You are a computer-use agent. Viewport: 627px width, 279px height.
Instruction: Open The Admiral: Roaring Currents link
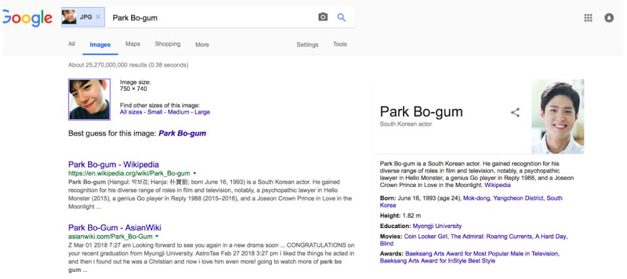491,237
